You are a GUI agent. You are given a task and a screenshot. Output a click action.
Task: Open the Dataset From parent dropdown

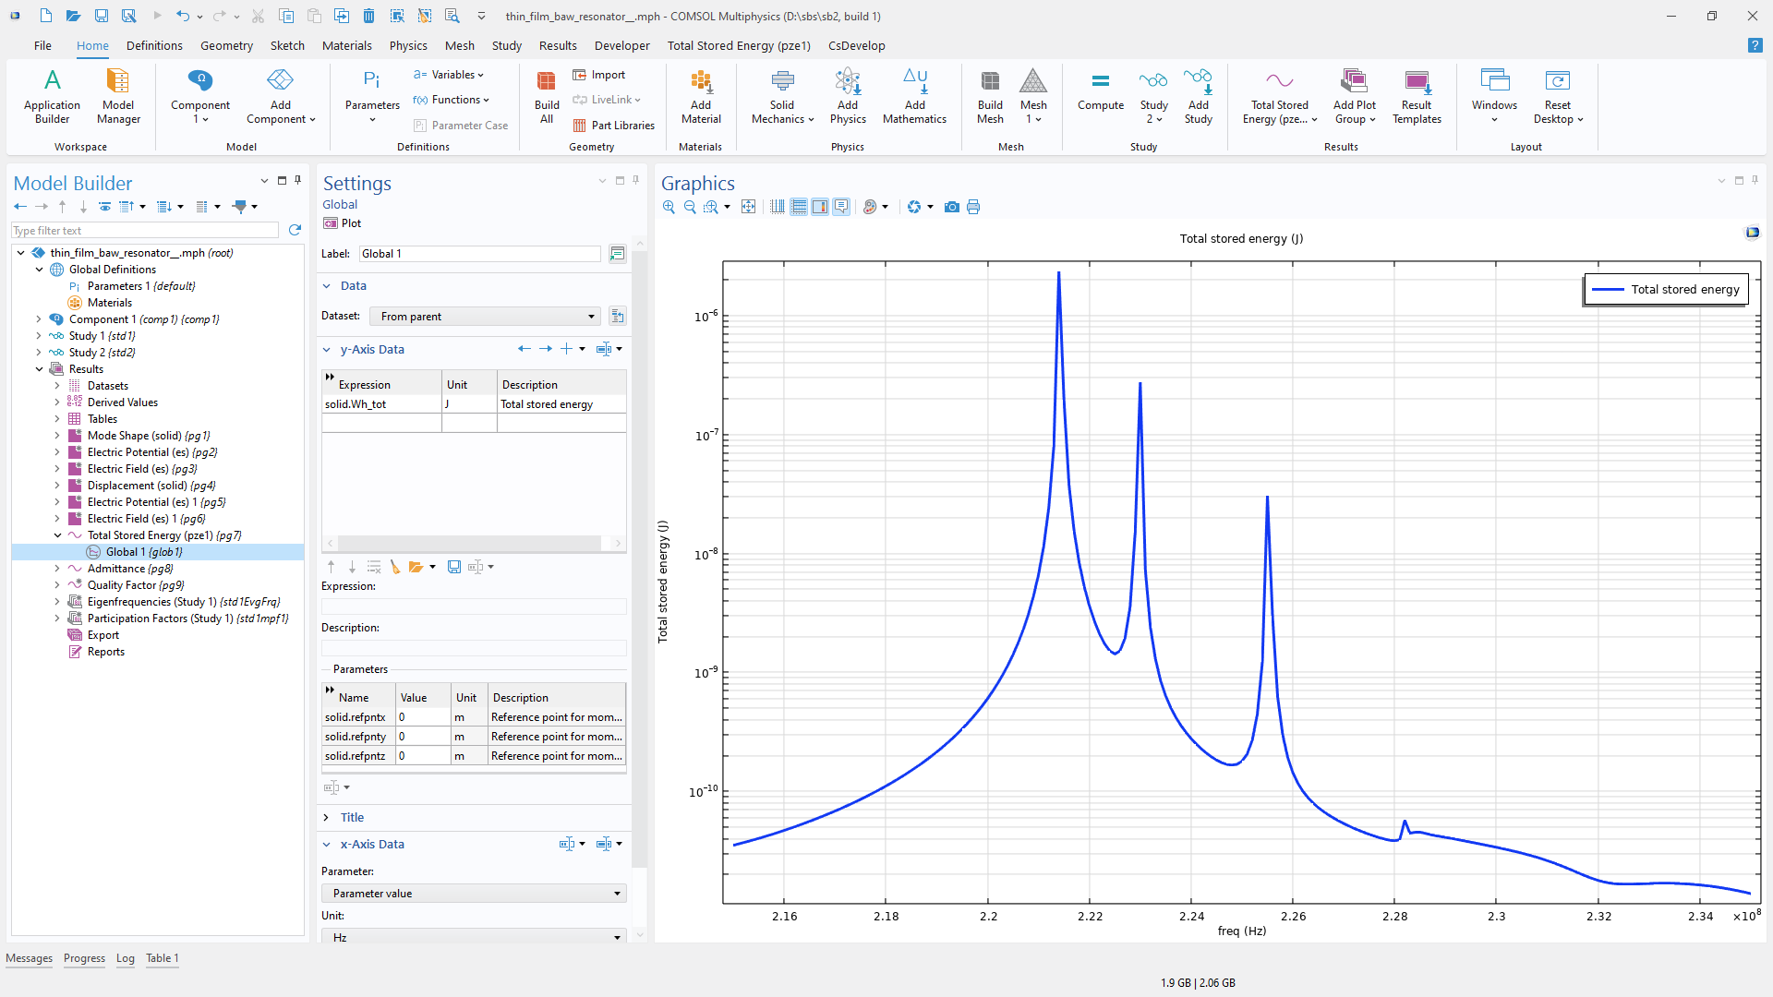coord(485,317)
